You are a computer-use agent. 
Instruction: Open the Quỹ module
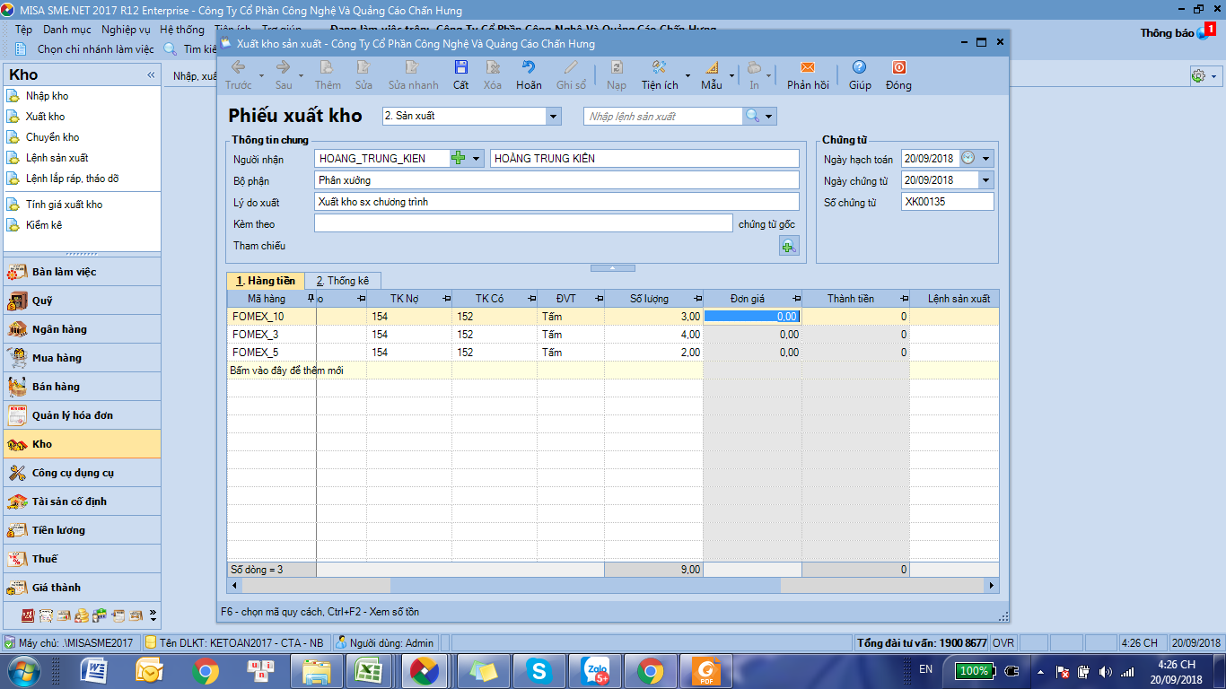[x=82, y=301]
